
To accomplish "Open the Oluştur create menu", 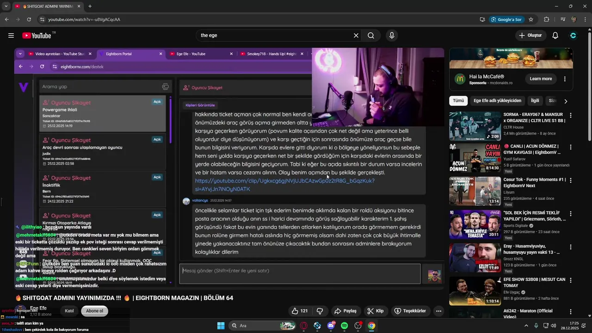I will click(531, 36).
